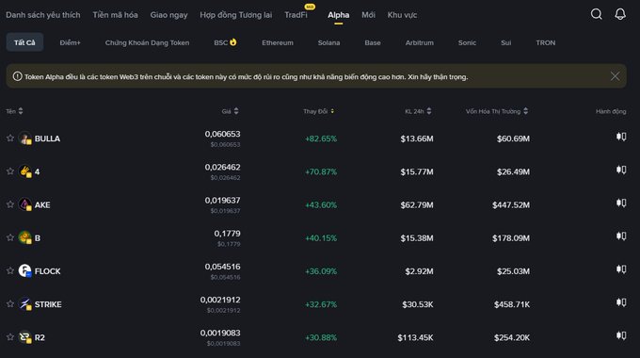Switch to Danh sách yêu thích tab
The height and width of the screenshot is (358, 640).
(43, 15)
